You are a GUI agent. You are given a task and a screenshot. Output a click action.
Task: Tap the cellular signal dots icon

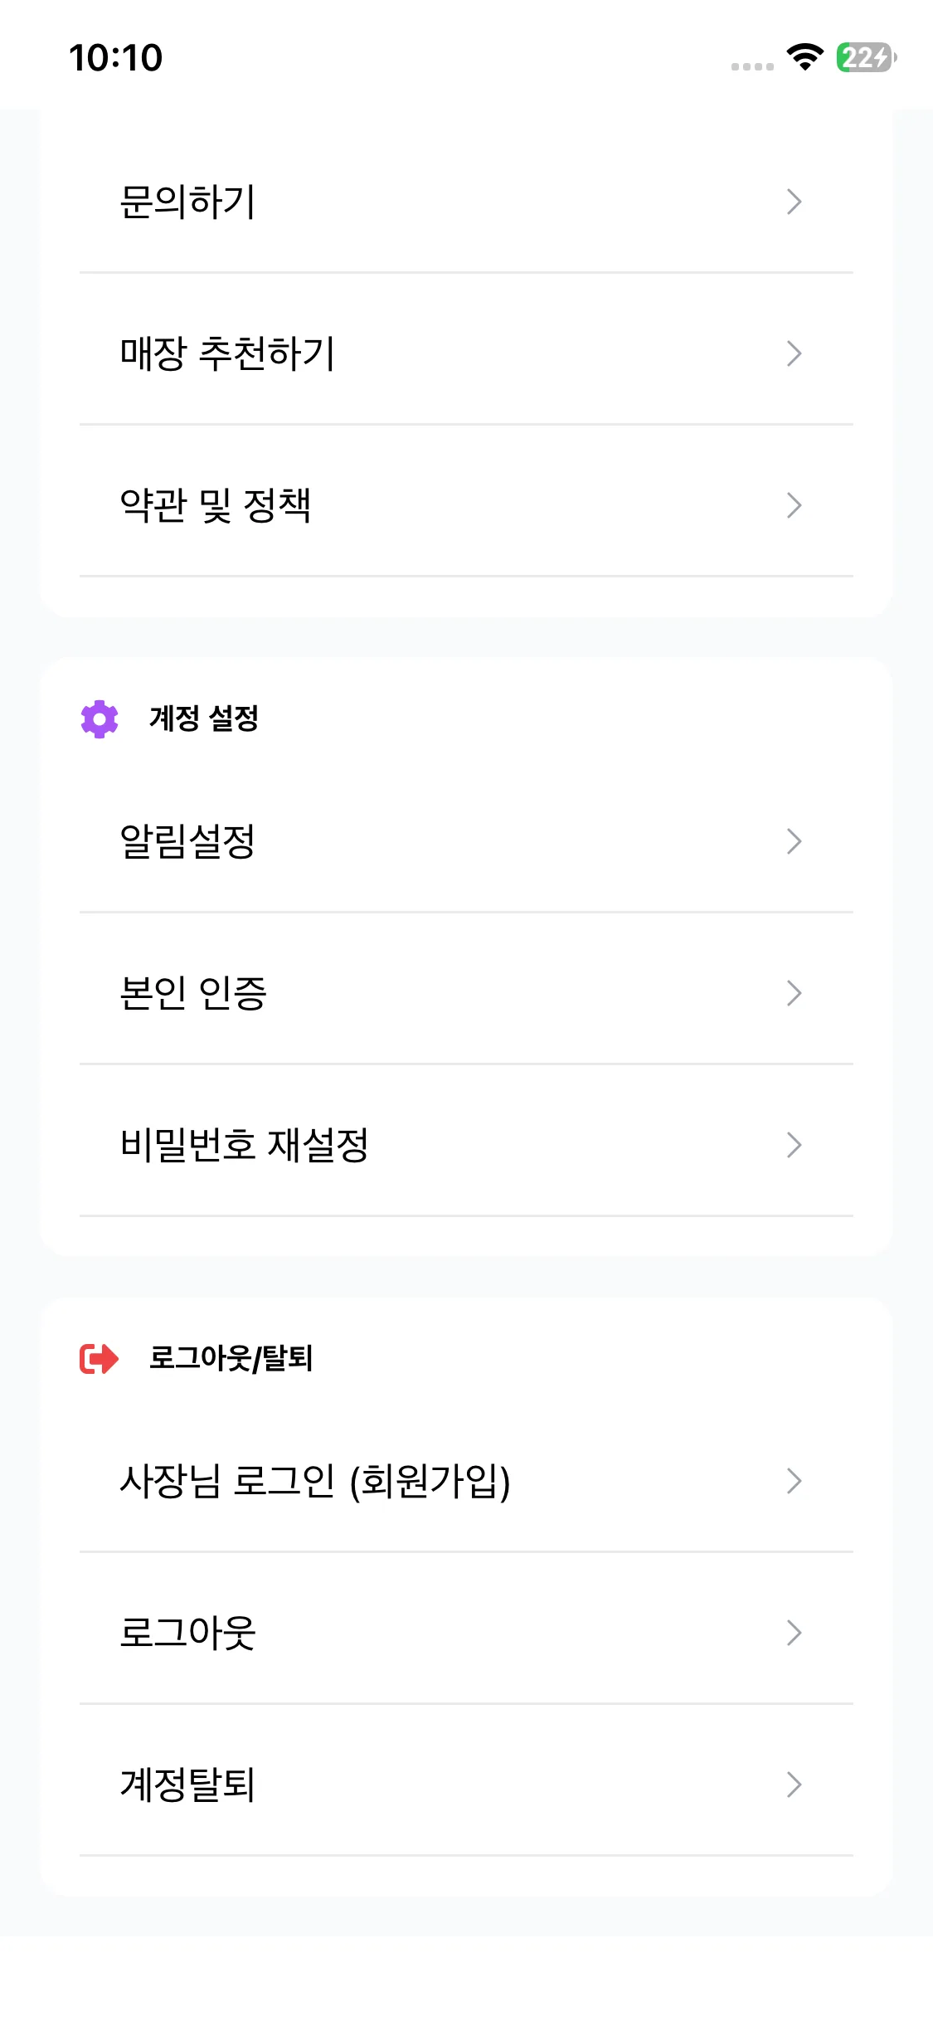point(752,66)
